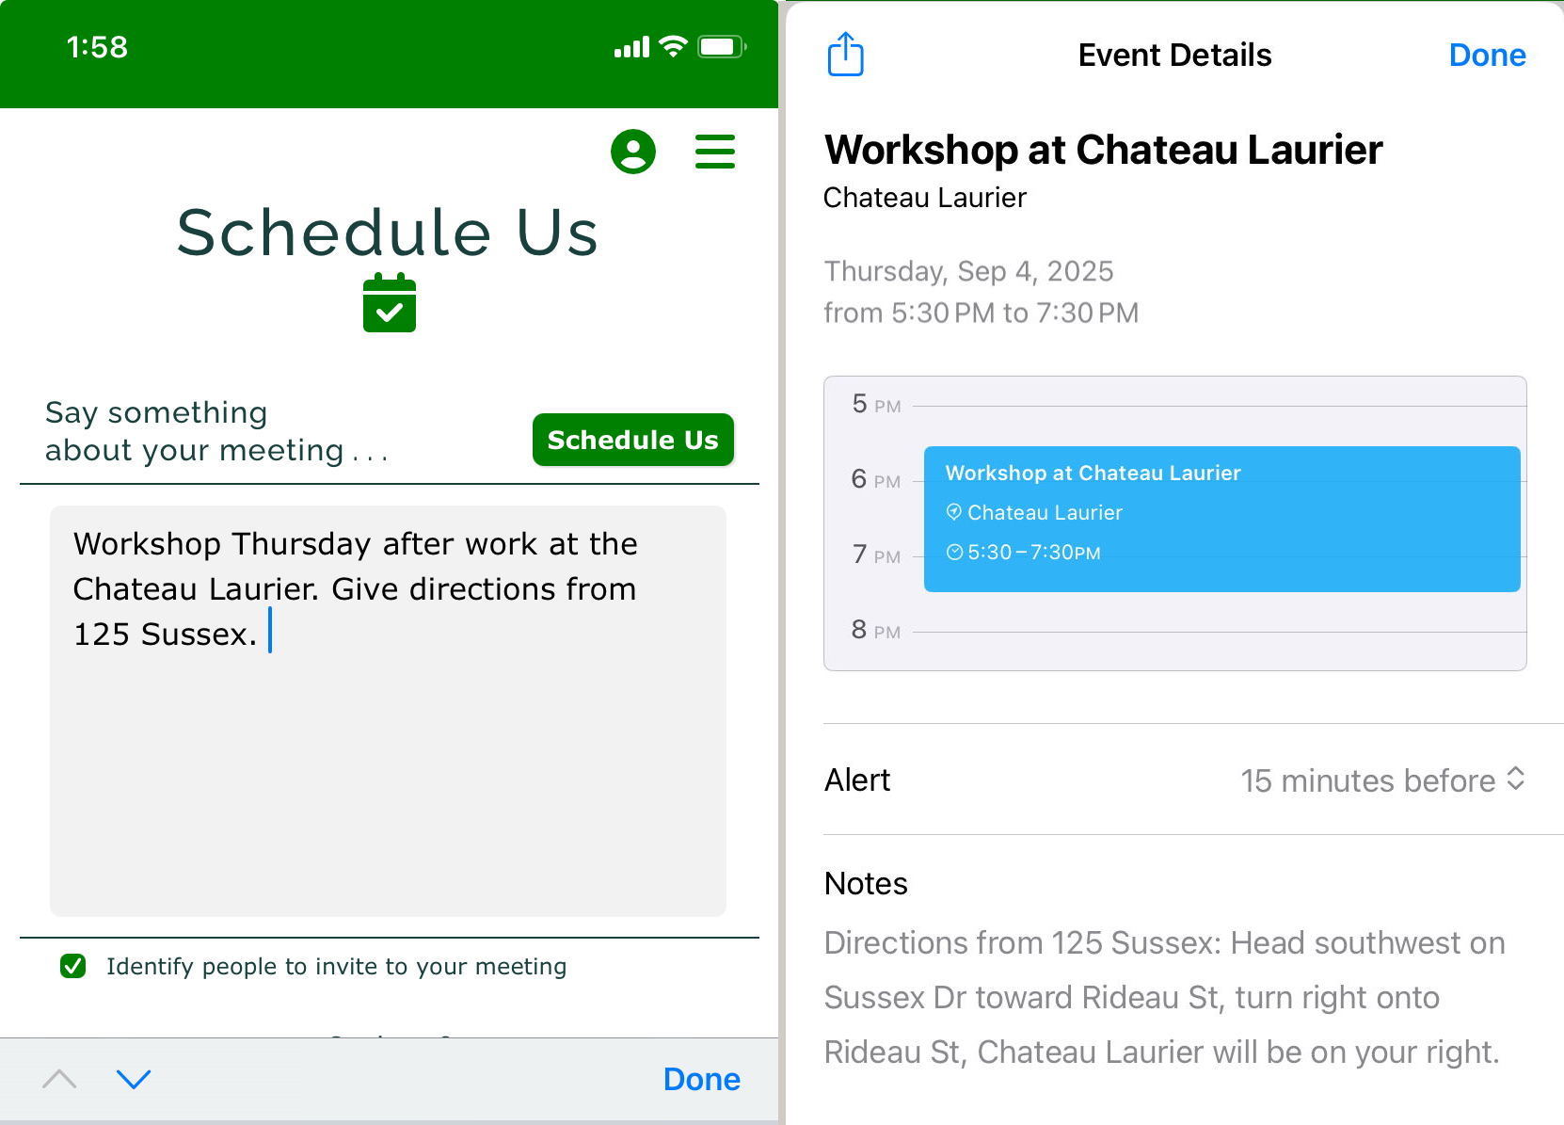
Task: Tap the share icon in Event Details
Action: [845, 55]
